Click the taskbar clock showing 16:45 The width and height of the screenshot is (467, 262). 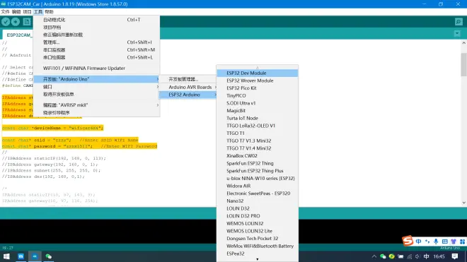tap(439, 256)
